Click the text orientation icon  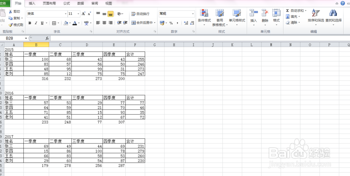click(120, 14)
